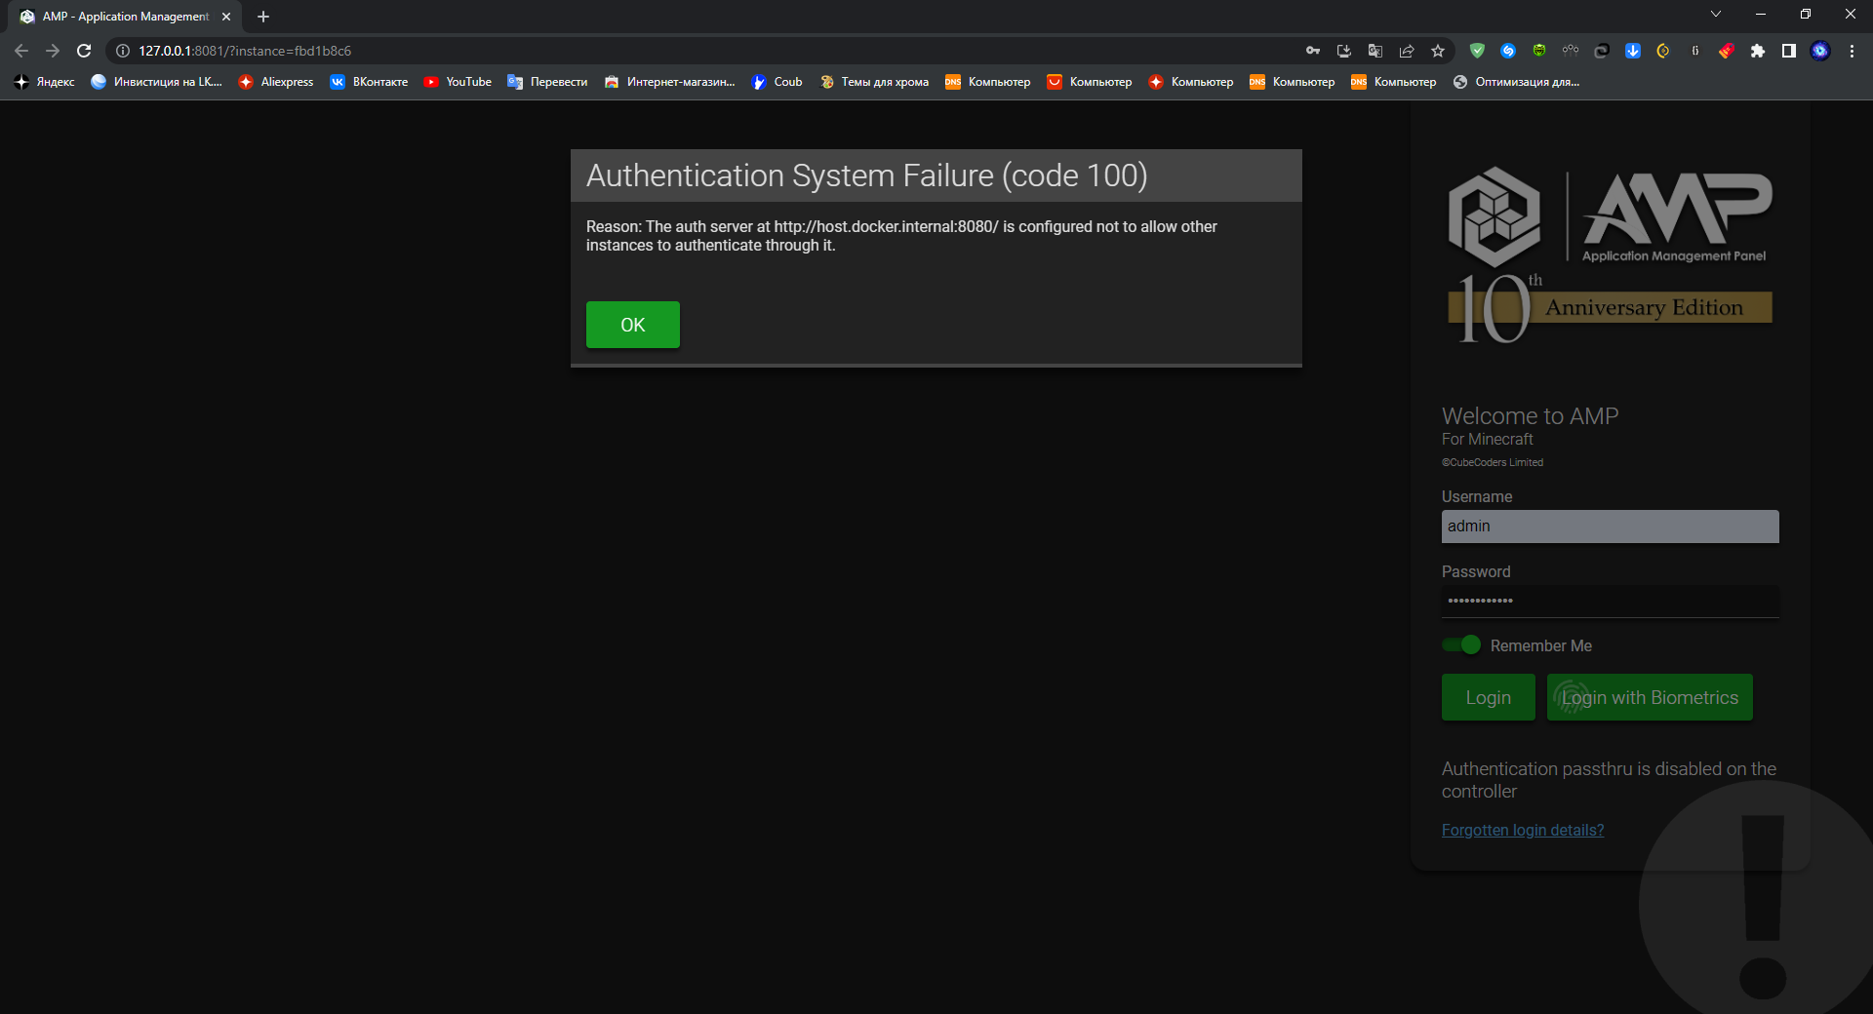Viewport: 1873px width, 1014px height.
Task: Open the Forgotten login details link
Action: [1523, 830]
